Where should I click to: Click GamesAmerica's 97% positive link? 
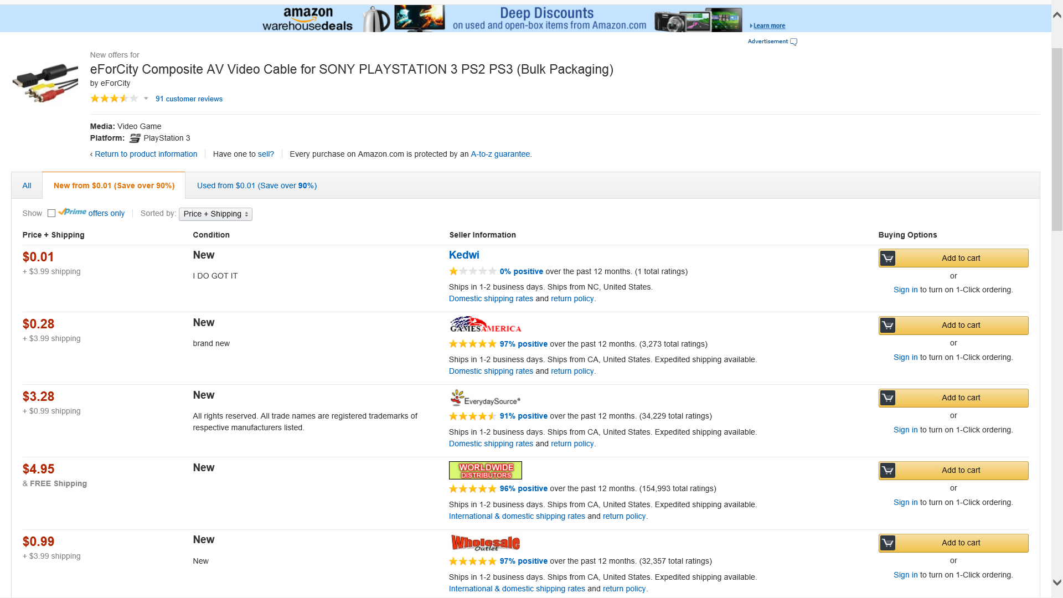pos(524,344)
